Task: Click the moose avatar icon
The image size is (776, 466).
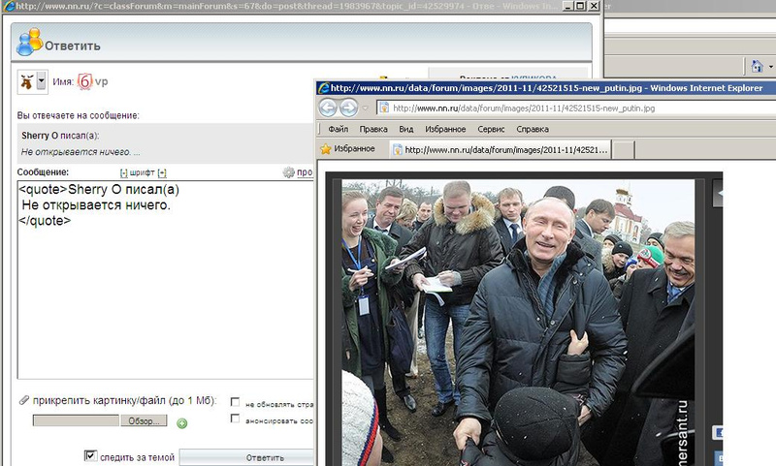Action: (x=27, y=81)
